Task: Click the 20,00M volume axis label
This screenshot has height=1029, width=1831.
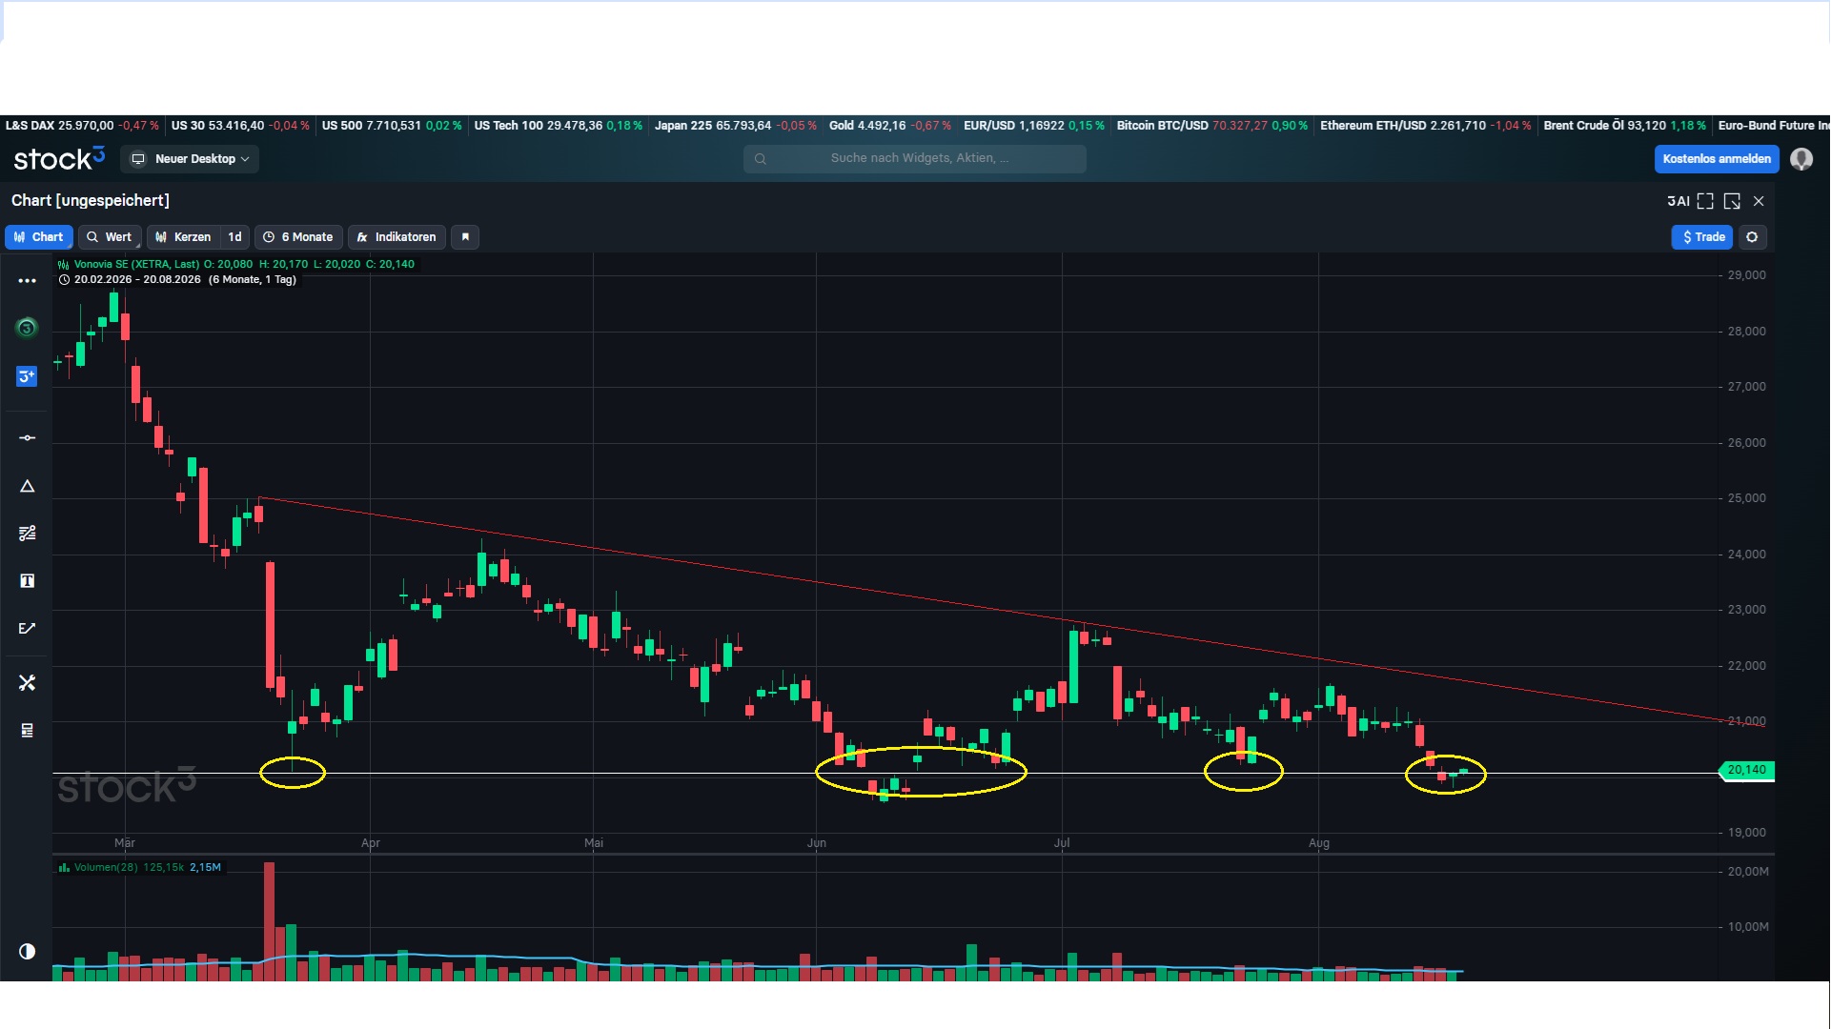Action: coord(1748,872)
